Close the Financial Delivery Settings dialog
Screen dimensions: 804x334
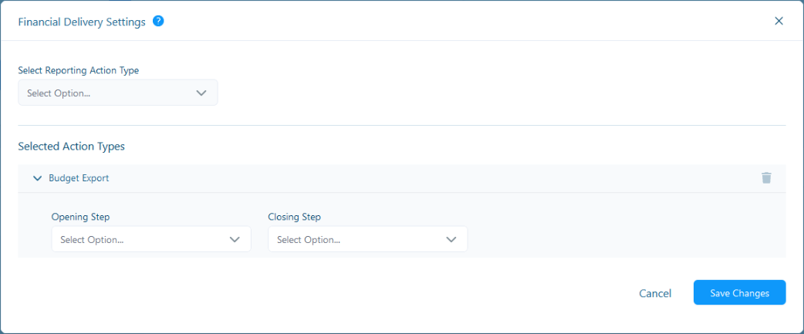pyautogui.click(x=779, y=21)
